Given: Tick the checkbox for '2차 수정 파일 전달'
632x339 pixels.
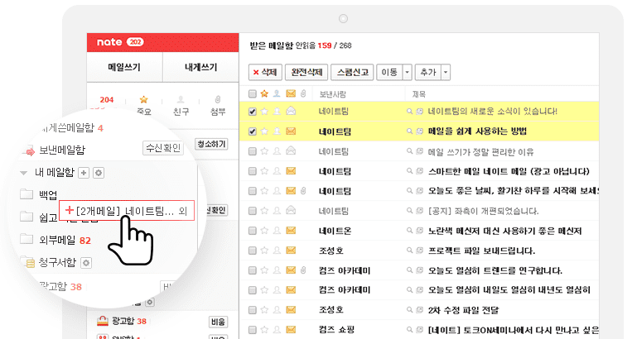Looking at the screenshot, I should coord(253,310).
